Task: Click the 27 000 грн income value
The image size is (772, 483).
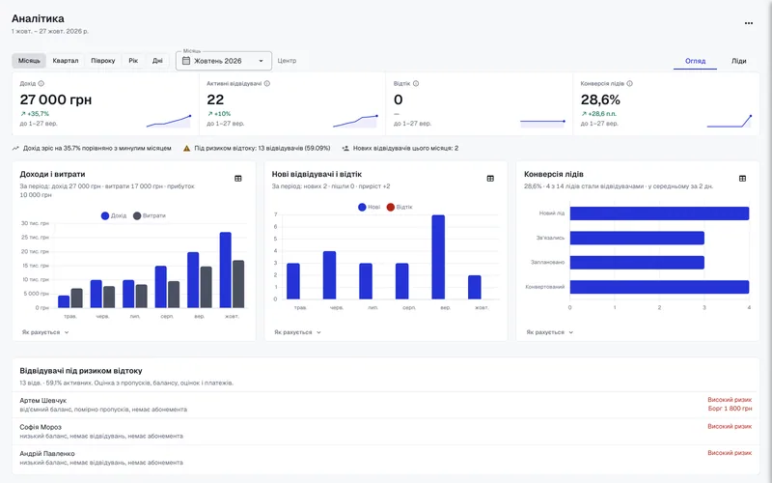Action: click(x=56, y=100)
